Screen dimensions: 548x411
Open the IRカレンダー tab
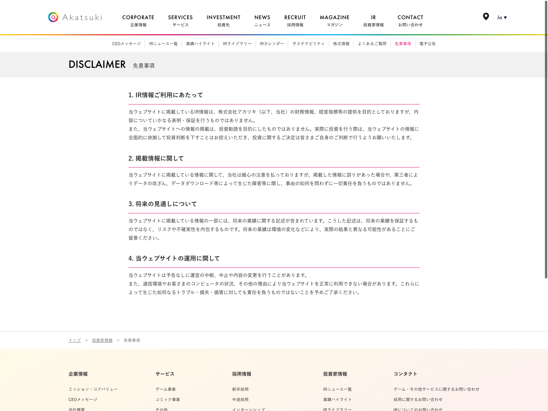pyautogui.click(x=272, y=44)
